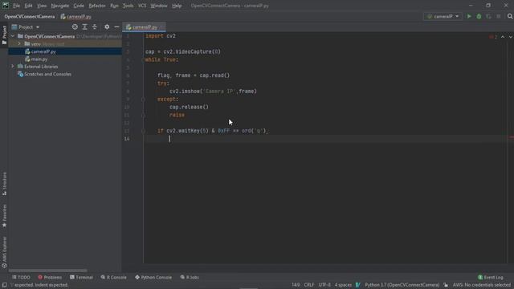
Task: Open the Python Console tool window
Action: click(x=153, y=277)
